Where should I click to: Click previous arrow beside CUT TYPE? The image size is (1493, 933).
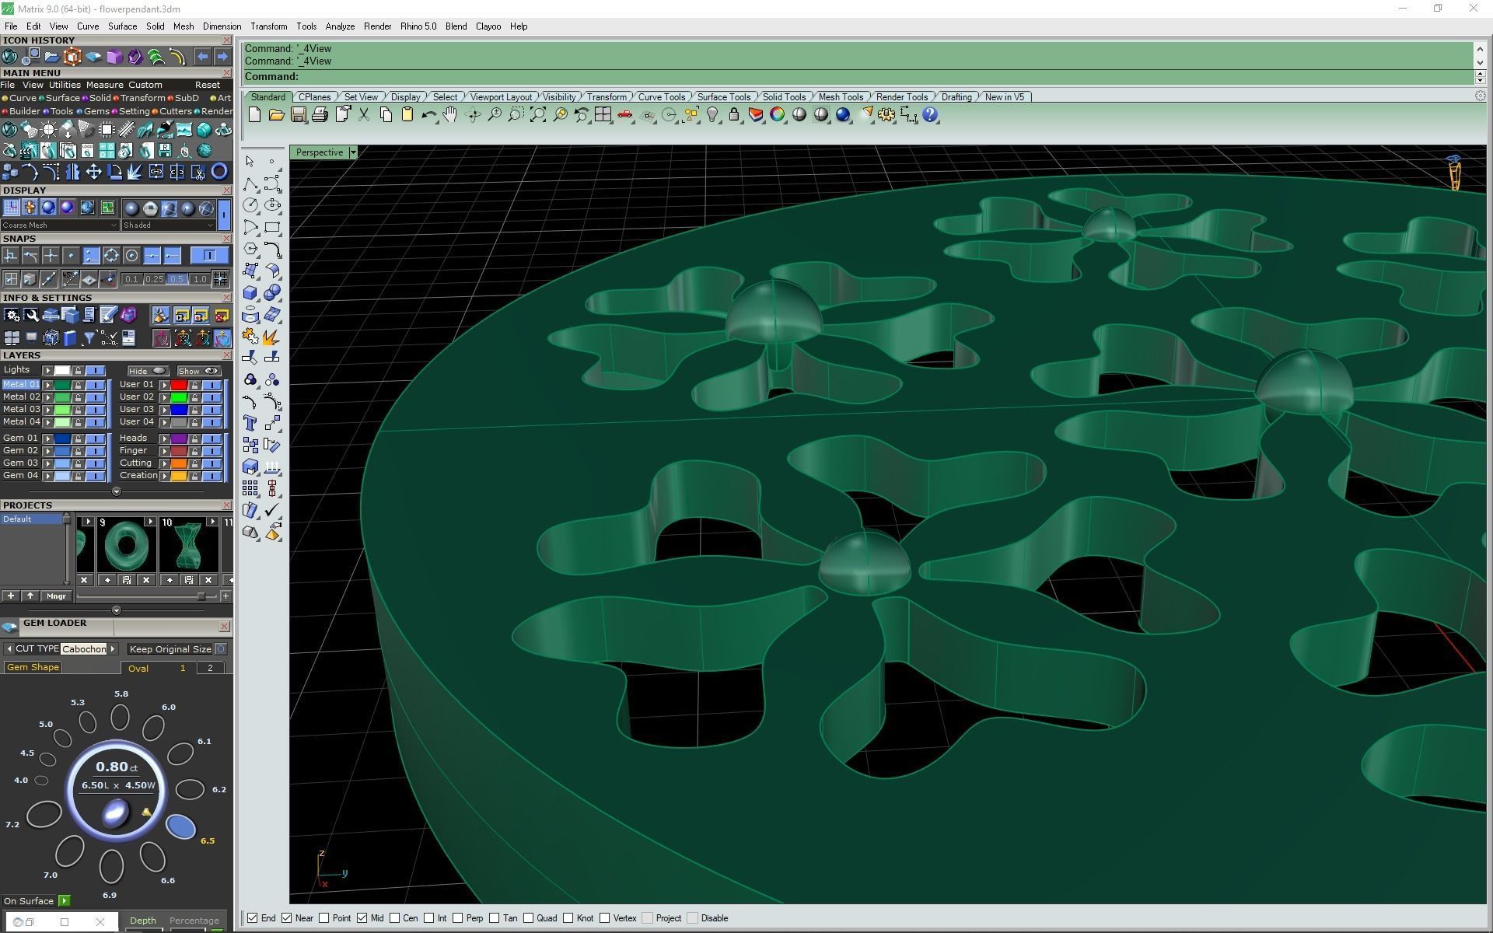9,649
